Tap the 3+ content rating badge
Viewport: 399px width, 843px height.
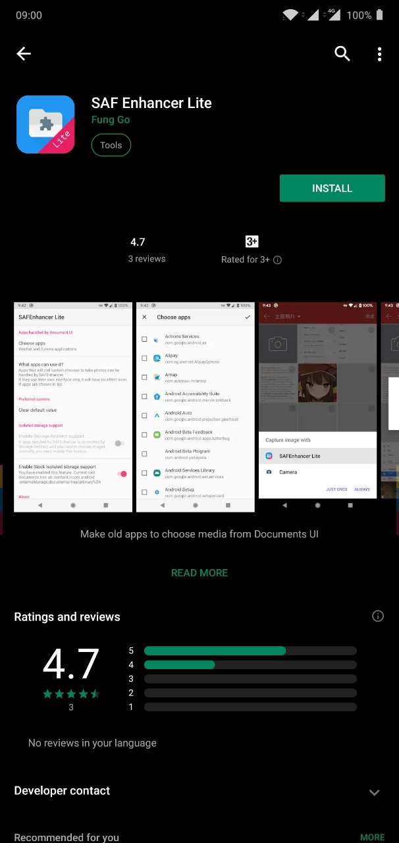coord(252,242)
